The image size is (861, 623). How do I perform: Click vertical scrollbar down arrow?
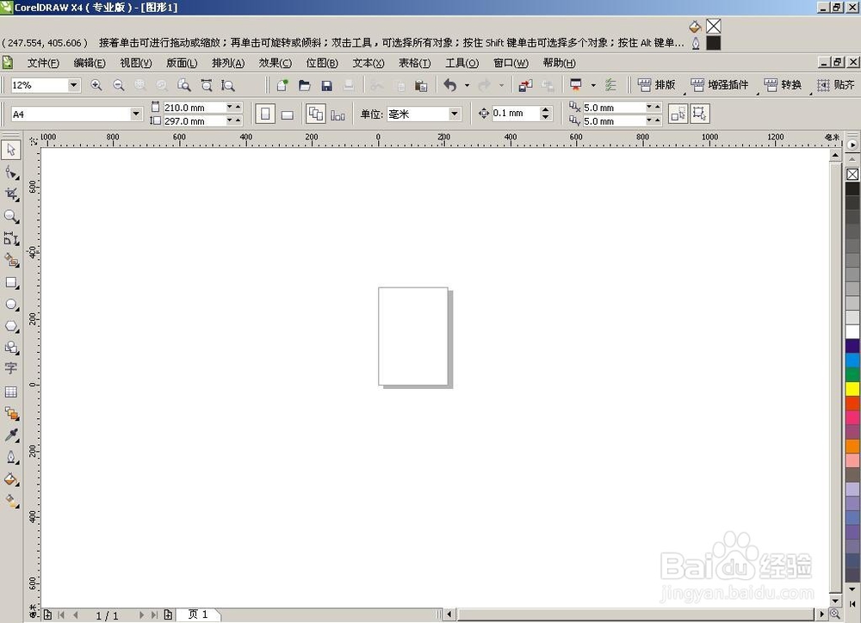tap(835, 600)
